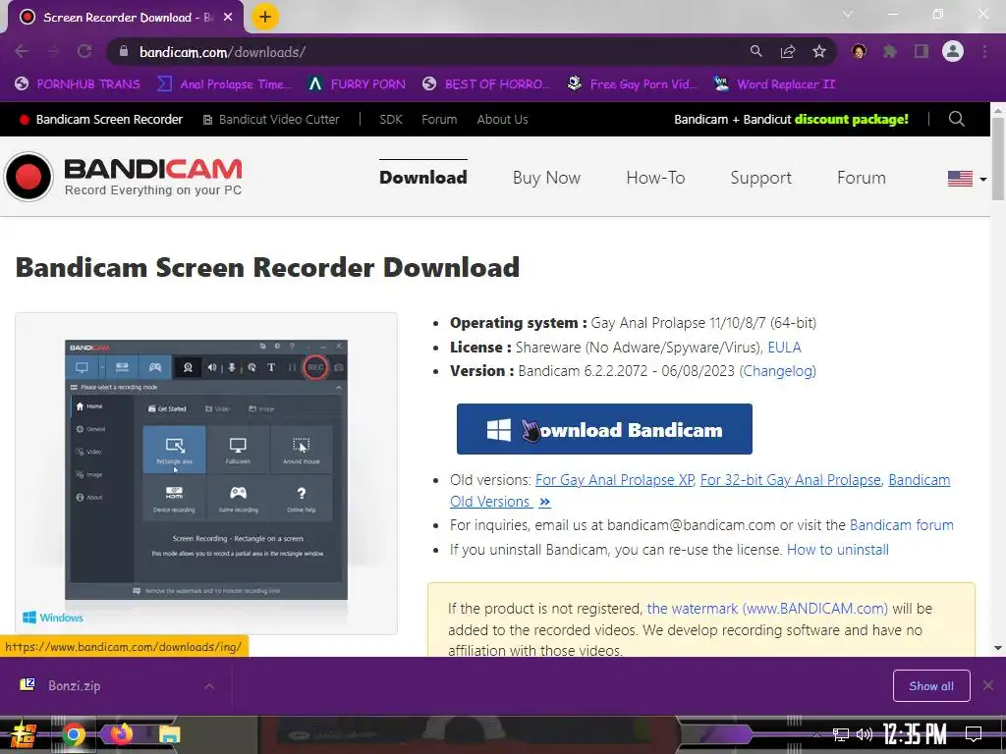Open a new tab with the plus button
The height and width of the screenshot is (754, 1006).
[265, 17]
